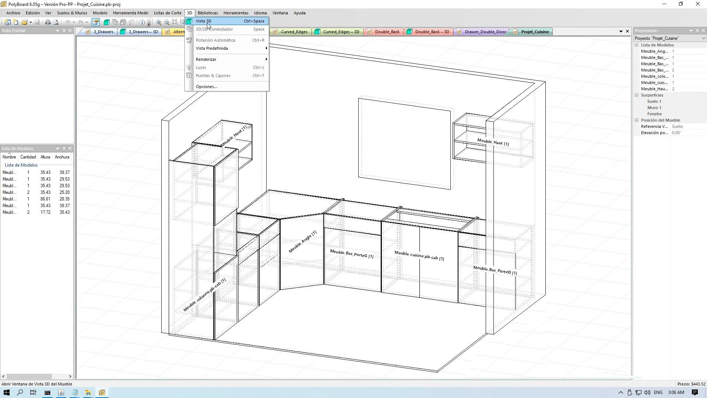Click the New Project toolbar icon
The width and height of the screenshot is (707, 398).
(x=7, y=22)
